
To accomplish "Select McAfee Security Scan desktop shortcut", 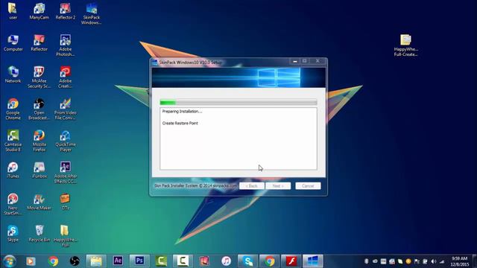I will click(39, 77).
